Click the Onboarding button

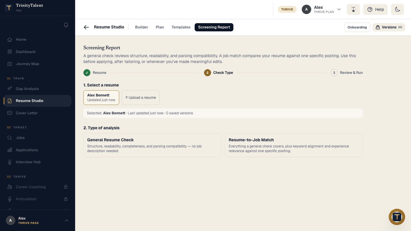click(357, 27)
